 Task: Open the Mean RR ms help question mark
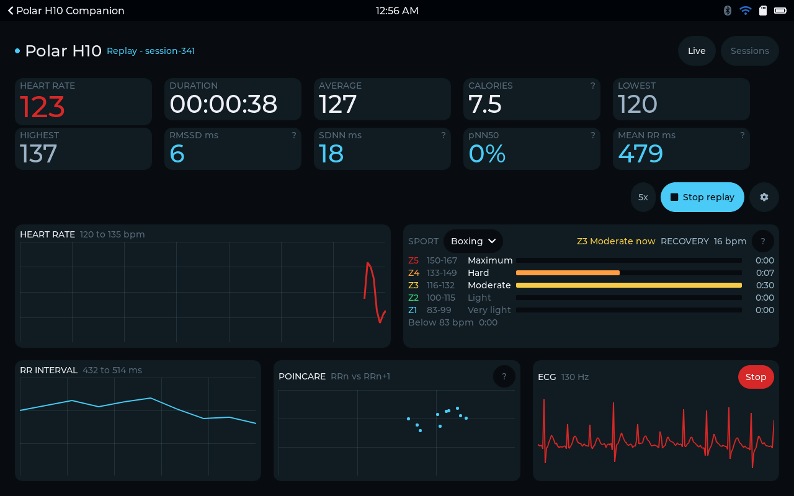[743, 135]
